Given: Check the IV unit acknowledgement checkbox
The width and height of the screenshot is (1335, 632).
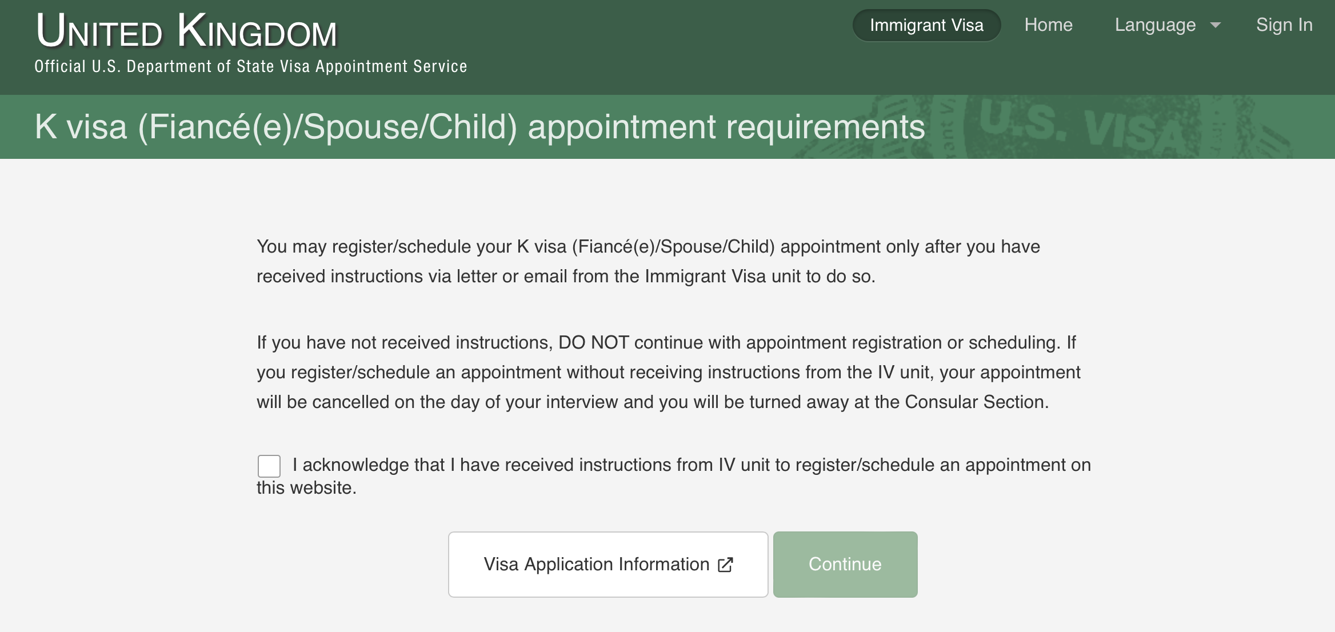Looking at the screenshot, I should [269, 466].
